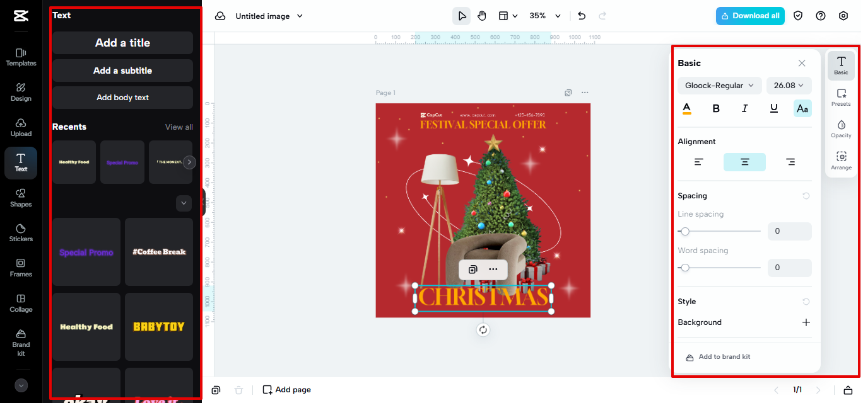Switch to the Presets tab
Screen dimensions: 863x403
(x=841, y=98)
